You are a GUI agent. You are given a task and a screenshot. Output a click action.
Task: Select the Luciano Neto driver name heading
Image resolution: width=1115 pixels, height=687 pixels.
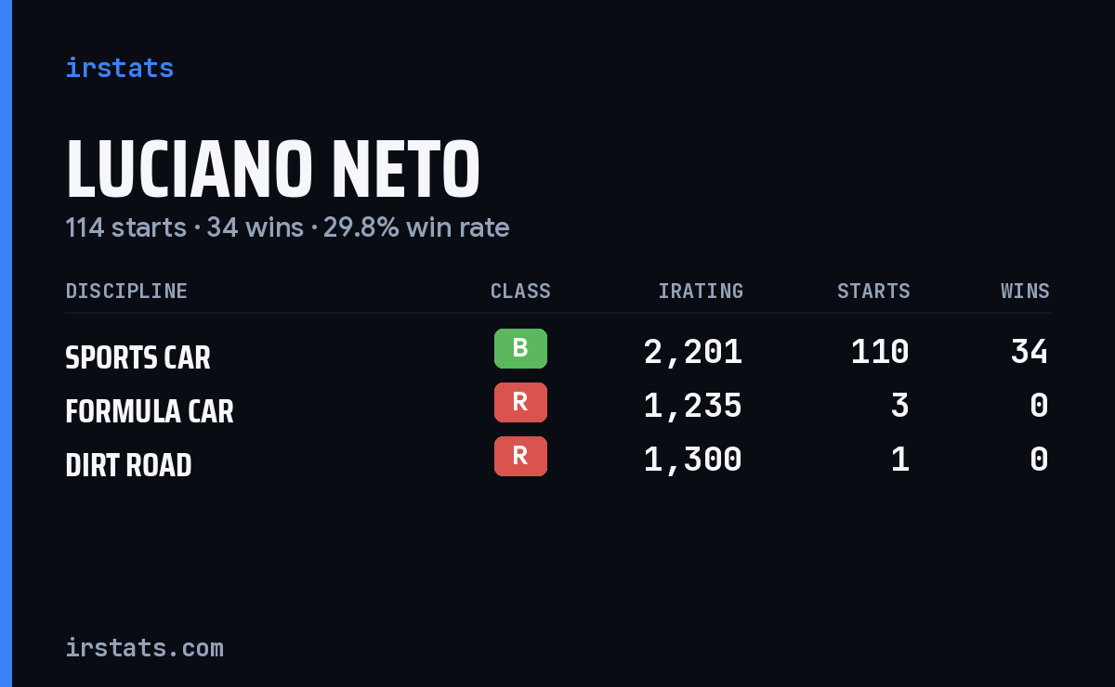coord(272,170)
